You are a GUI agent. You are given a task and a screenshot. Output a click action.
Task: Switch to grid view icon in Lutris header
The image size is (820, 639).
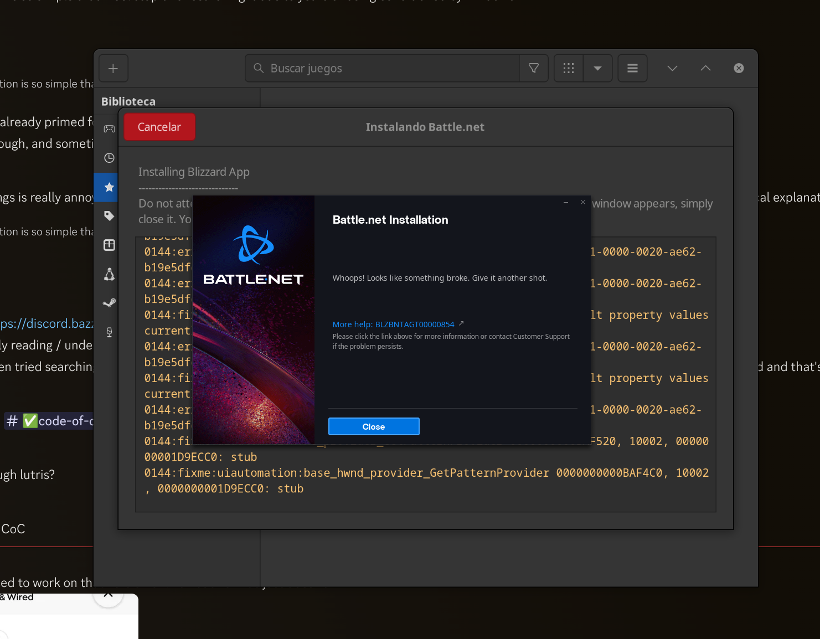tap(569, 68)
